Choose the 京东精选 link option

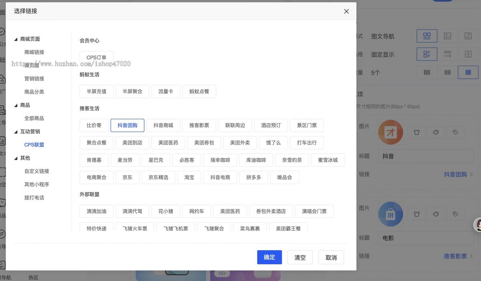click(158, 177)
